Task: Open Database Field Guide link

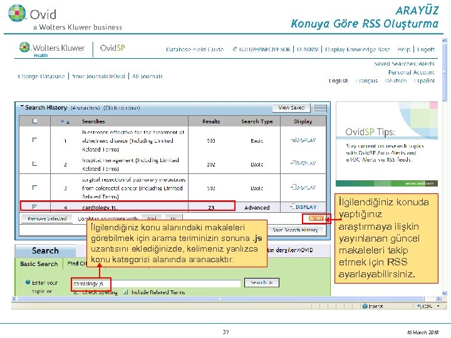Action: [195, 49]
